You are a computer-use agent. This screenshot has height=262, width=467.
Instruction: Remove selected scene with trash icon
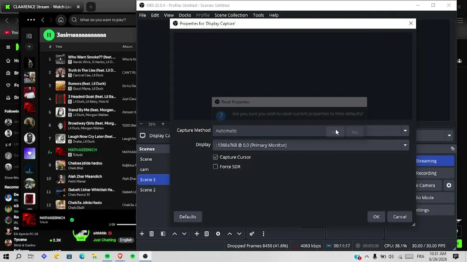(152, 234)
